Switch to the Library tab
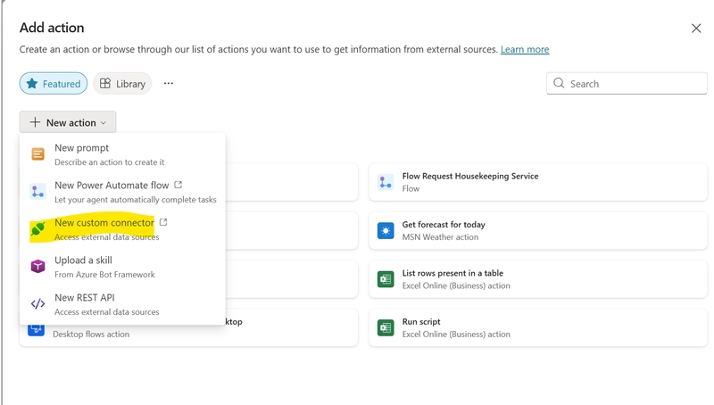Screen dimensions: 714x405 click(x=122, y=83)
